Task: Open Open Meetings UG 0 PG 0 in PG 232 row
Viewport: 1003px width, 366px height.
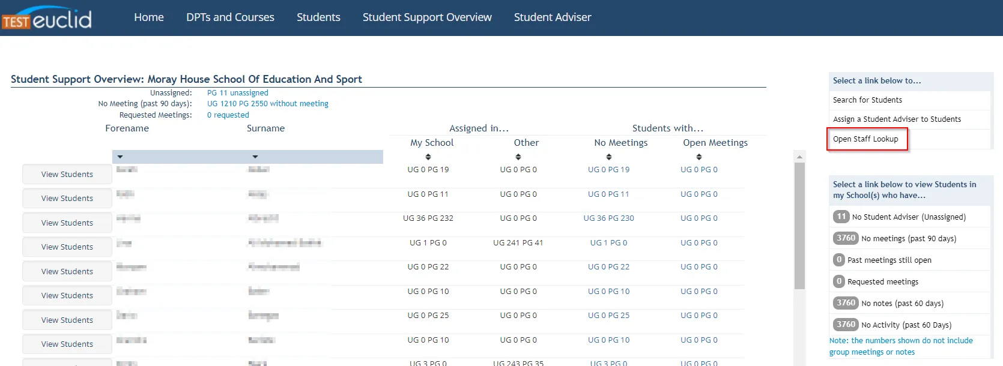Action: pyautogui.click(x=699, y=218)
